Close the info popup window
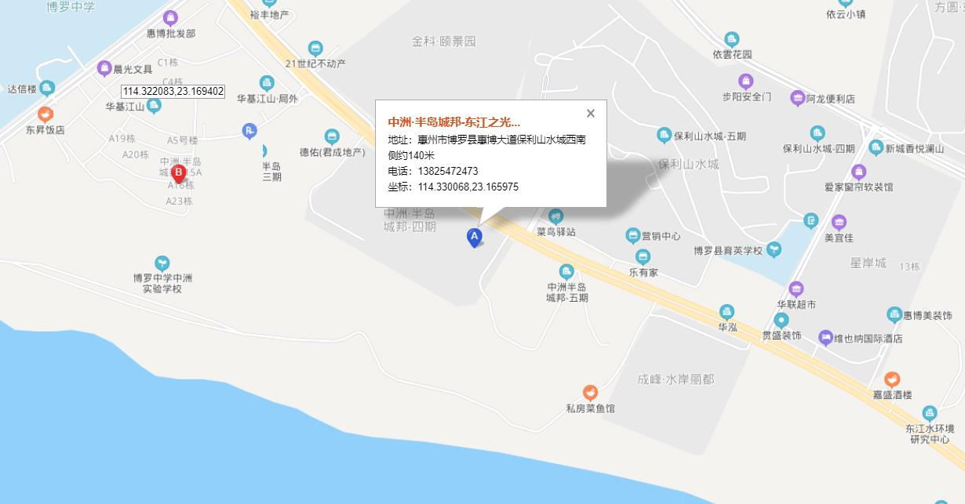Screen dimensions: 965x504 pos(591,114)
